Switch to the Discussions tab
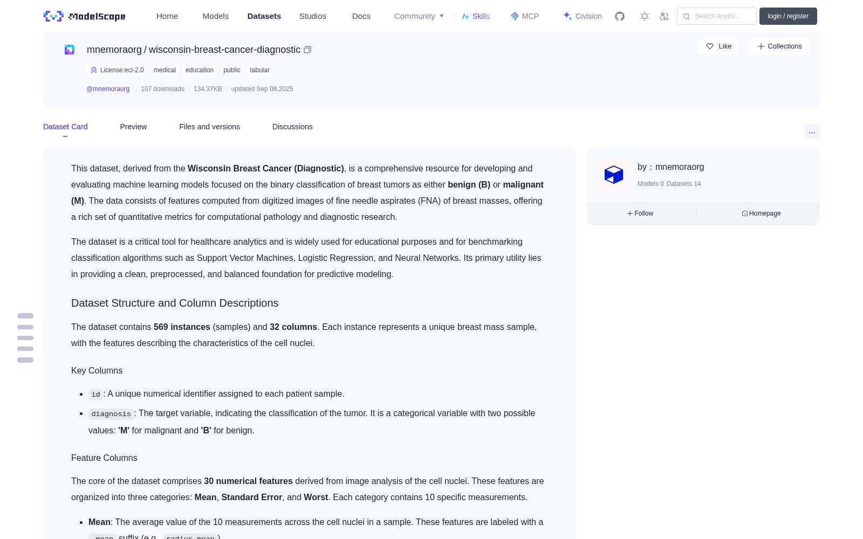 pos(292,127)
